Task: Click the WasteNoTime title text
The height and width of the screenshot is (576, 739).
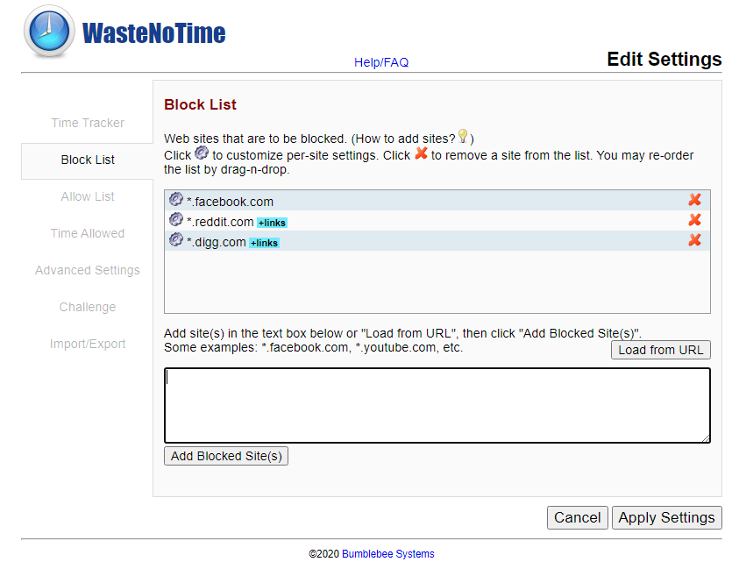Action: [x=153, y=33]
